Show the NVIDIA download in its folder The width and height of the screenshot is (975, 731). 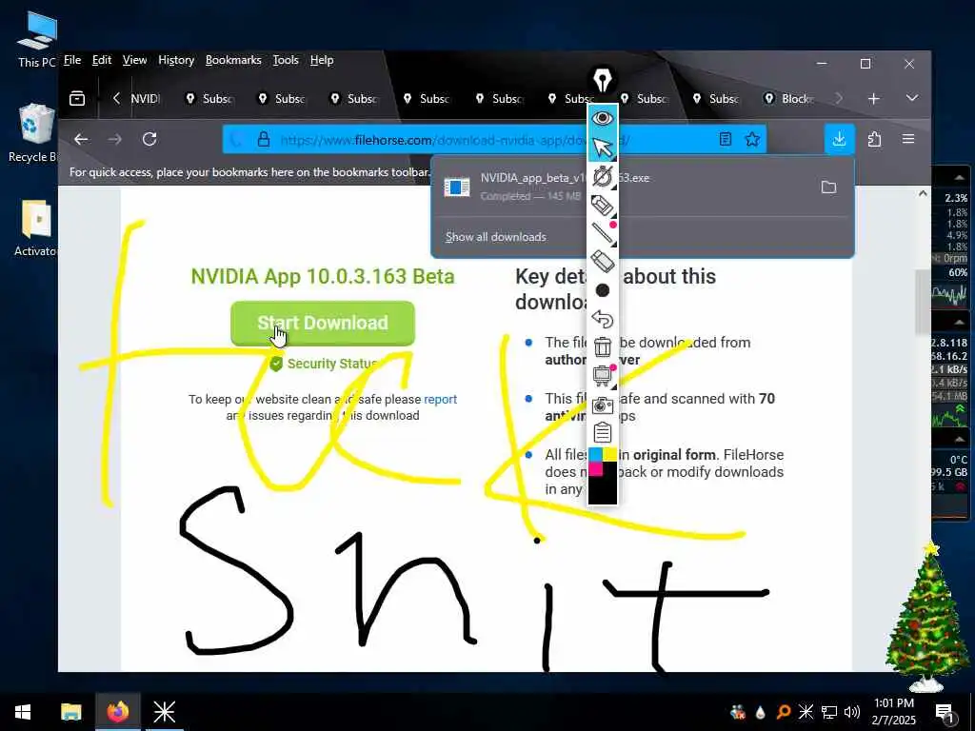(x=828, y=187)
